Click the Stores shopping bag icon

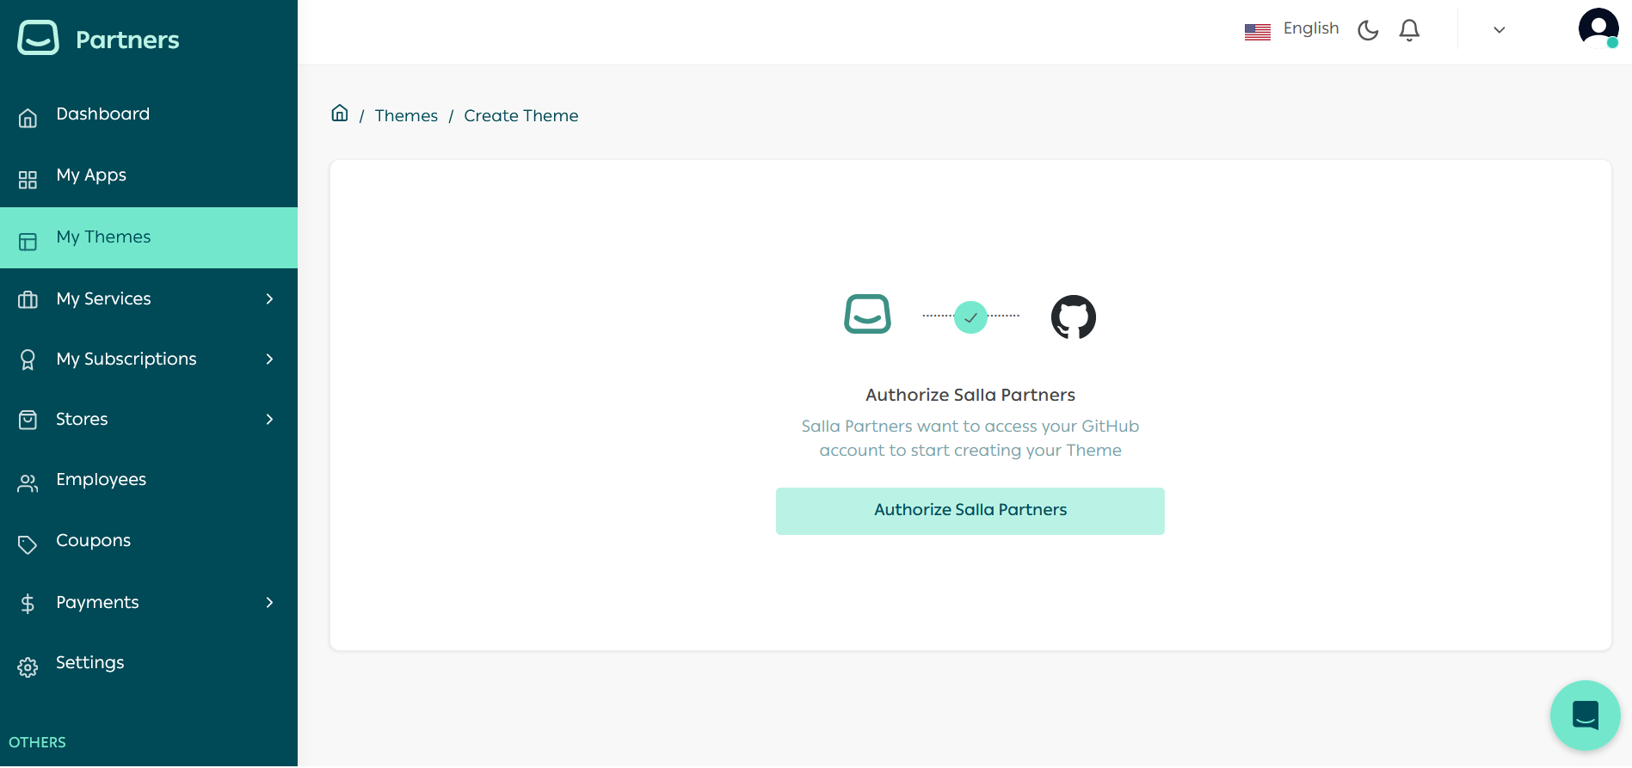pos(28,420)
